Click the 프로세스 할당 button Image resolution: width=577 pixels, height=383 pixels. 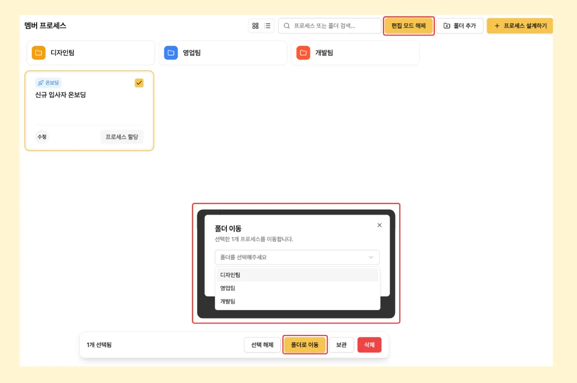click(x=122, y=137)
